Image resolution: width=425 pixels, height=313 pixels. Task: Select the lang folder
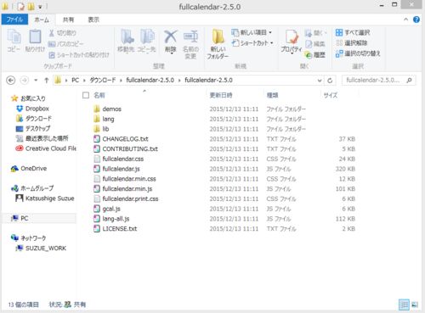104,119
